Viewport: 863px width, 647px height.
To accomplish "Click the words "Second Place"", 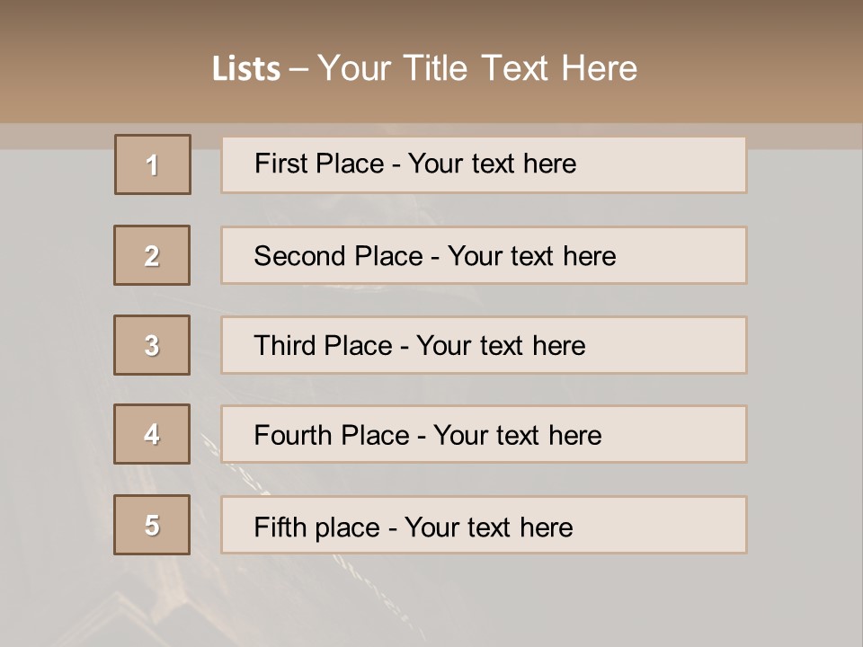I will click(x=337, y=256).
